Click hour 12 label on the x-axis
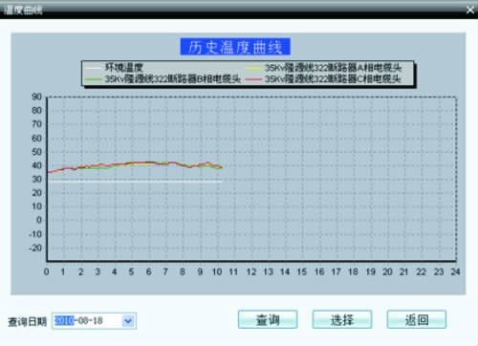 251,271
